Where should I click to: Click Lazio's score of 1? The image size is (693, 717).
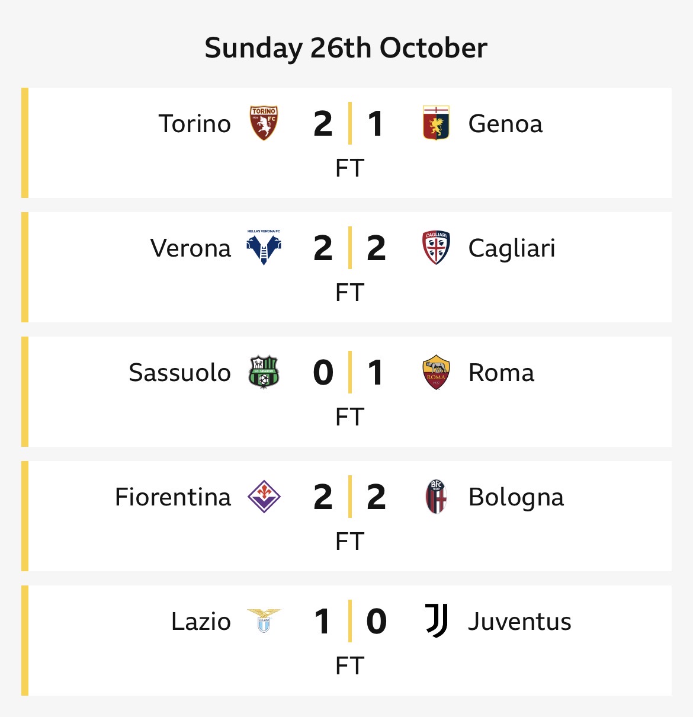[x=322, y=622]
